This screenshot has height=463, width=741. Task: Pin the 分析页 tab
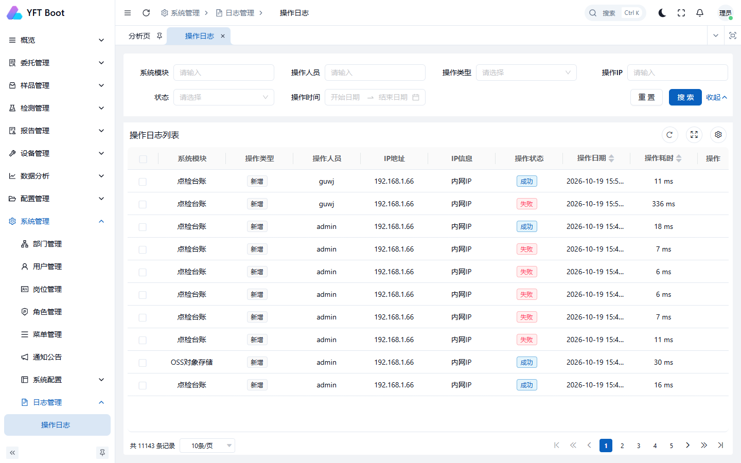[160, 36]
